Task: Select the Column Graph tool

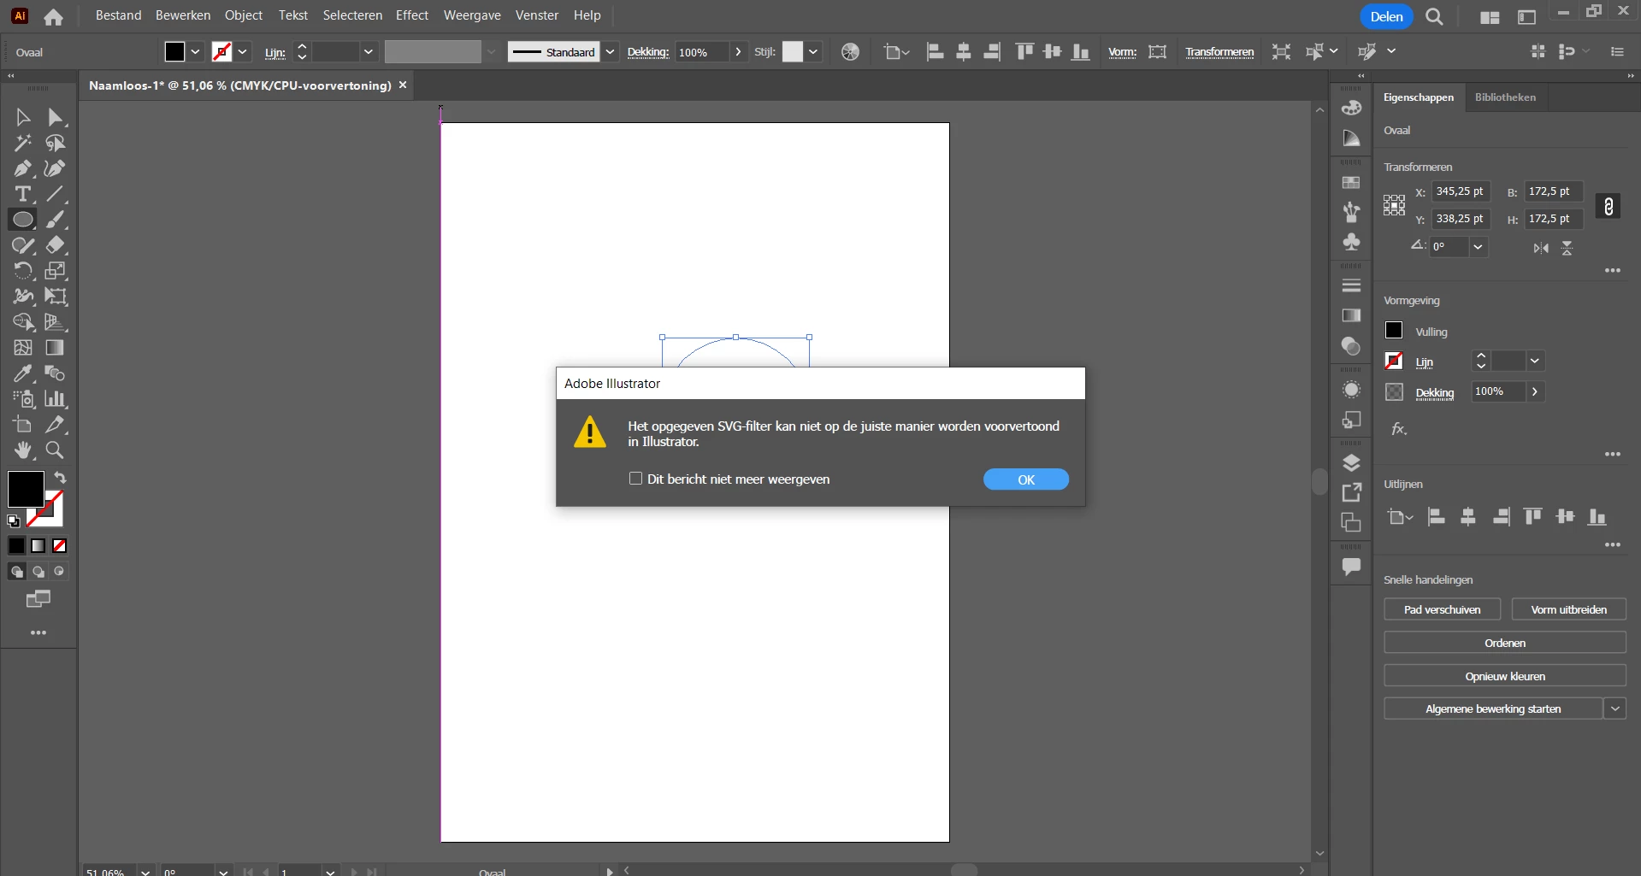Action: [56, 399]
